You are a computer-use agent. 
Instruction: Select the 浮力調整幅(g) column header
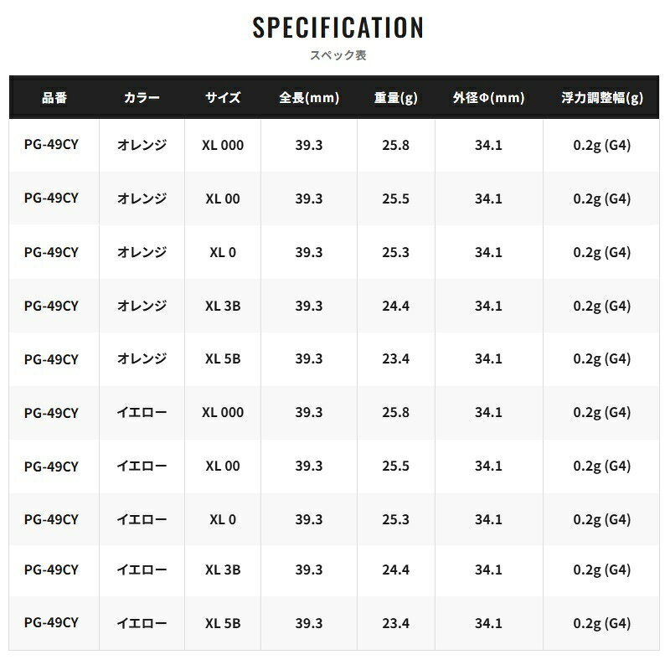pyautogui.click(x=602, y=98)
